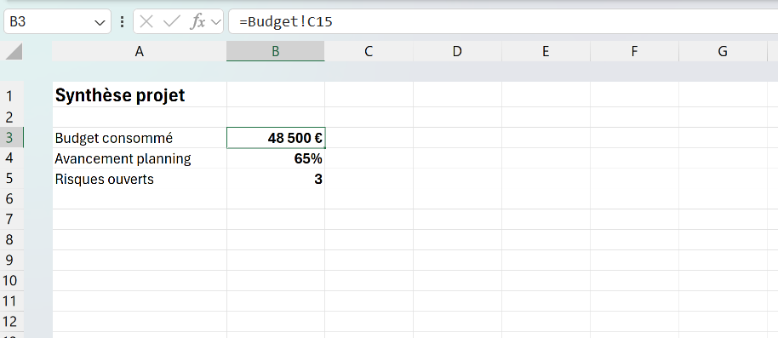
Task: Expand the Name Box dropdown arrow
Action: 100,22
